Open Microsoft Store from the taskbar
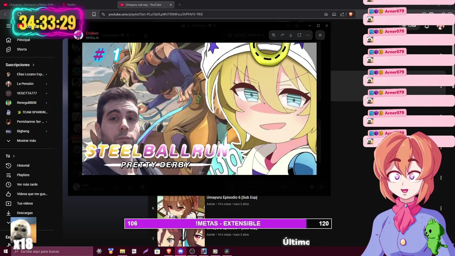 point(157,251)
